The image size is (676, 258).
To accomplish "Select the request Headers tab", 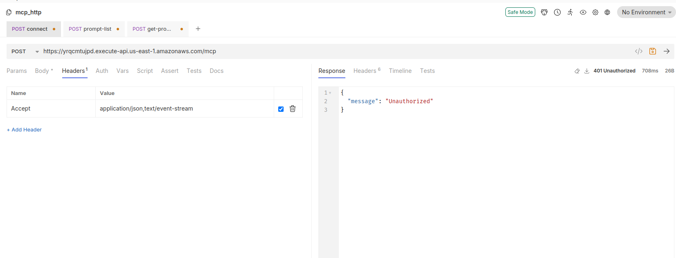I will (x=75, y=71).
